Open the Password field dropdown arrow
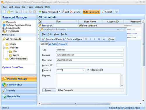 point(84,70)
